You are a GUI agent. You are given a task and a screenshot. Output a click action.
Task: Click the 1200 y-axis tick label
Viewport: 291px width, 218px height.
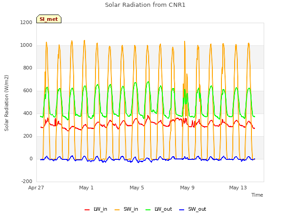tap(26, 22)
